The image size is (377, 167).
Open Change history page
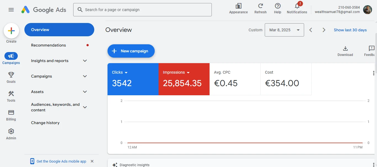(45, 123)
